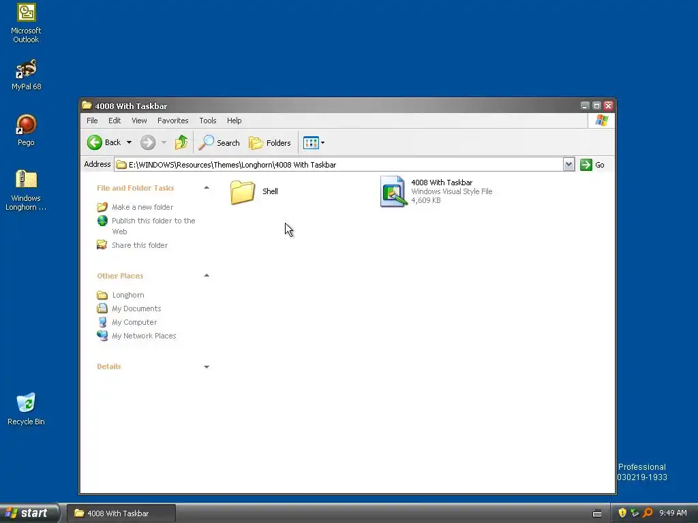Select the 4008 With Taskbar visual style file
The width and height of the screenshot is (698, 523).
[436, 191]
